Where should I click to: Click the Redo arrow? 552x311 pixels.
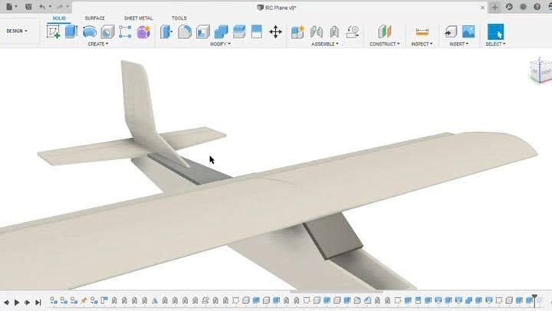click(60, 7)
